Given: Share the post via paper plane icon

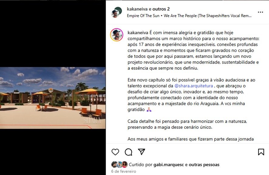Looking at the screenshot, I should (141, 152).
